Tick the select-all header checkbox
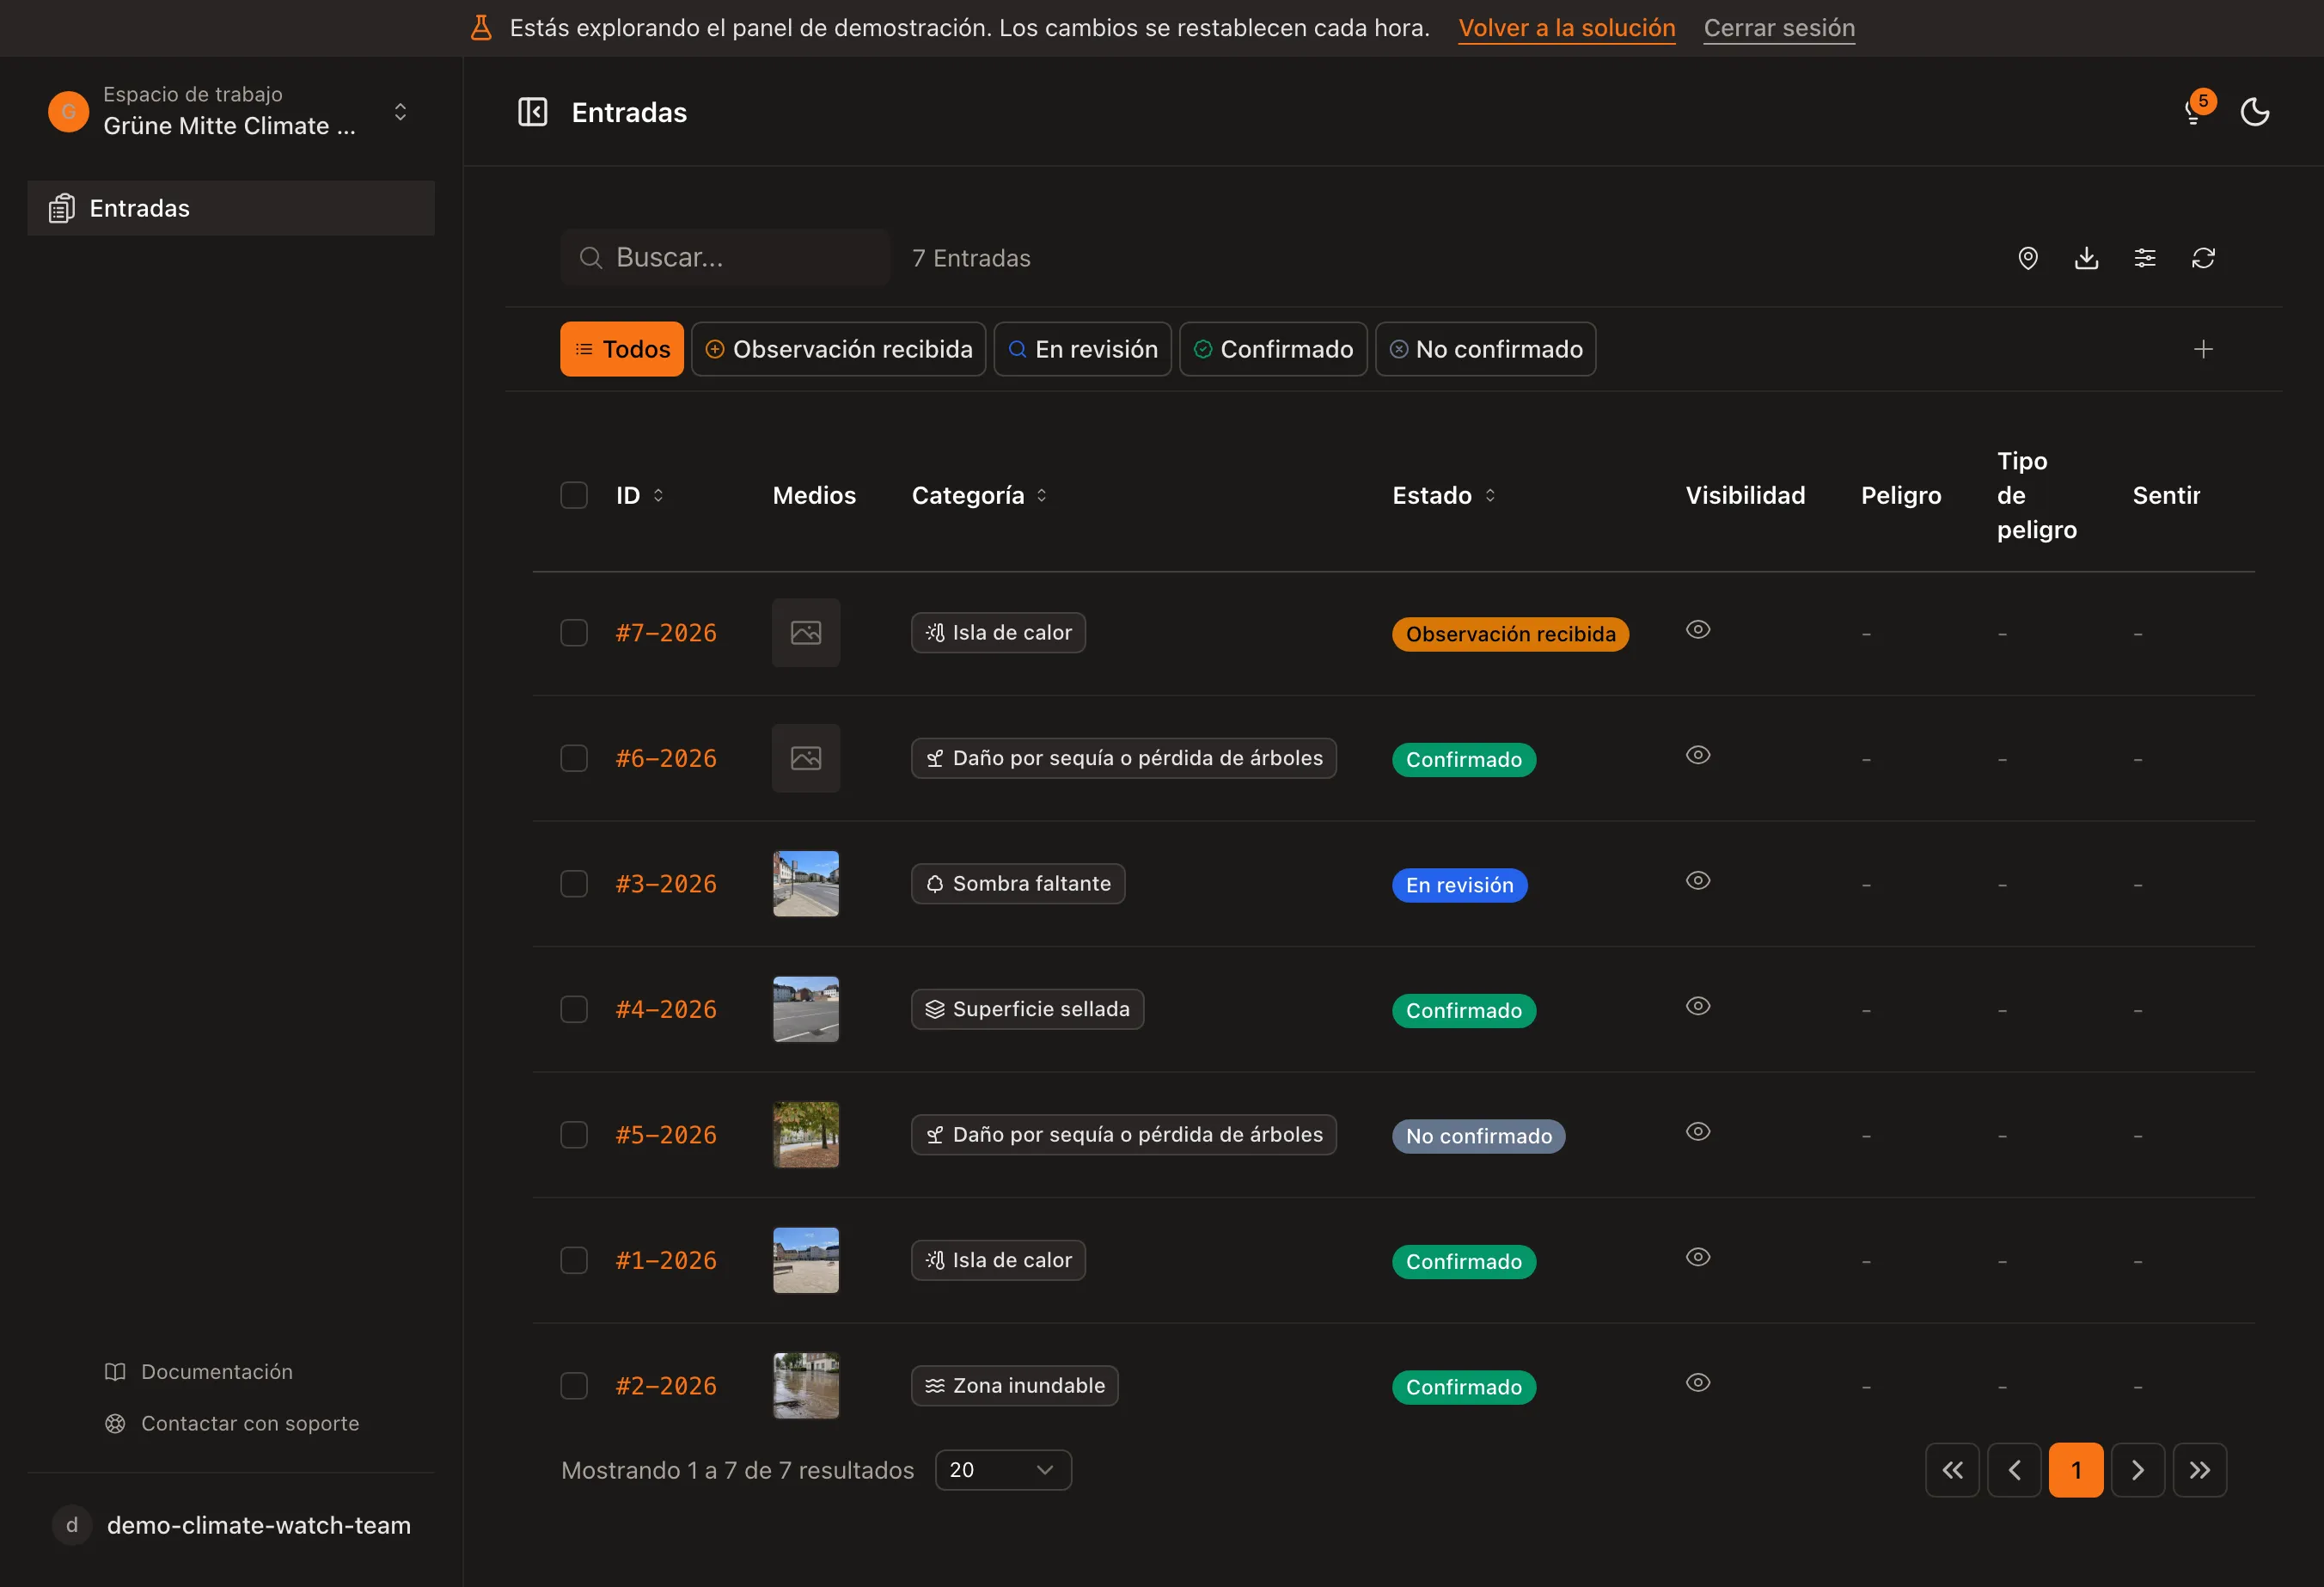2324x1587 pixels. [574, 495]
